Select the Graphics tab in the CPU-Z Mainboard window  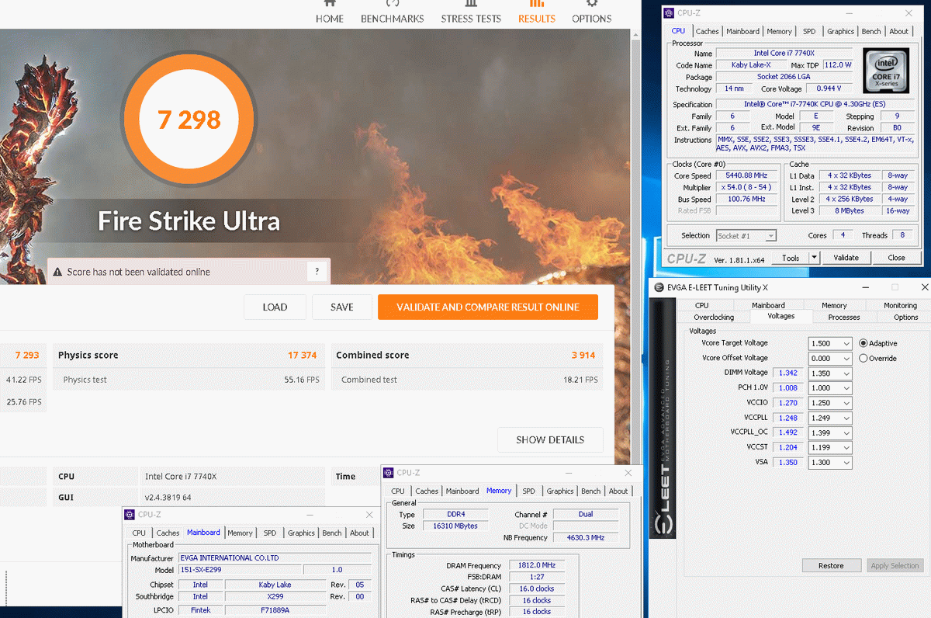301,533
